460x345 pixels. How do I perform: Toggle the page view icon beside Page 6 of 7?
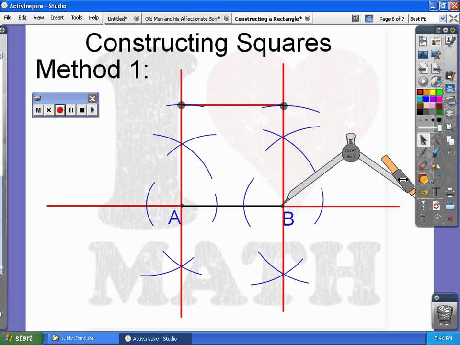[355, 19]
